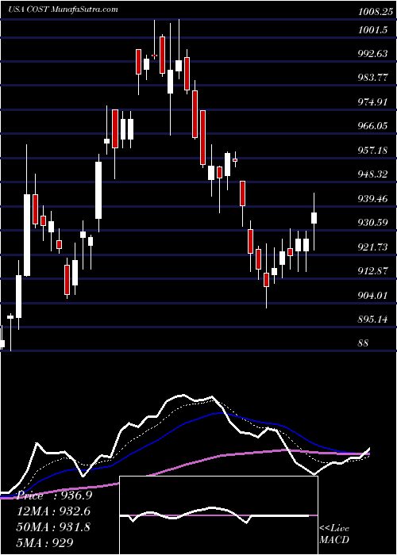
Task: Click the 912.87 axis label
Action: pos(373,271)
